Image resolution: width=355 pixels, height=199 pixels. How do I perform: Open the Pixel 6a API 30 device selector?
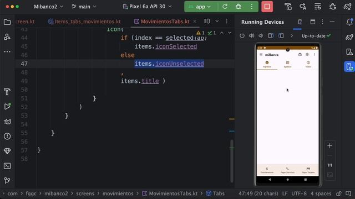[x=147, y=7]
